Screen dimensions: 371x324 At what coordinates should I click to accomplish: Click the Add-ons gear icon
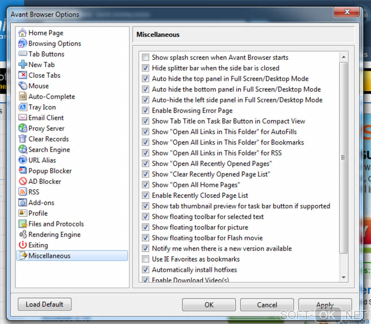point(23,203)
